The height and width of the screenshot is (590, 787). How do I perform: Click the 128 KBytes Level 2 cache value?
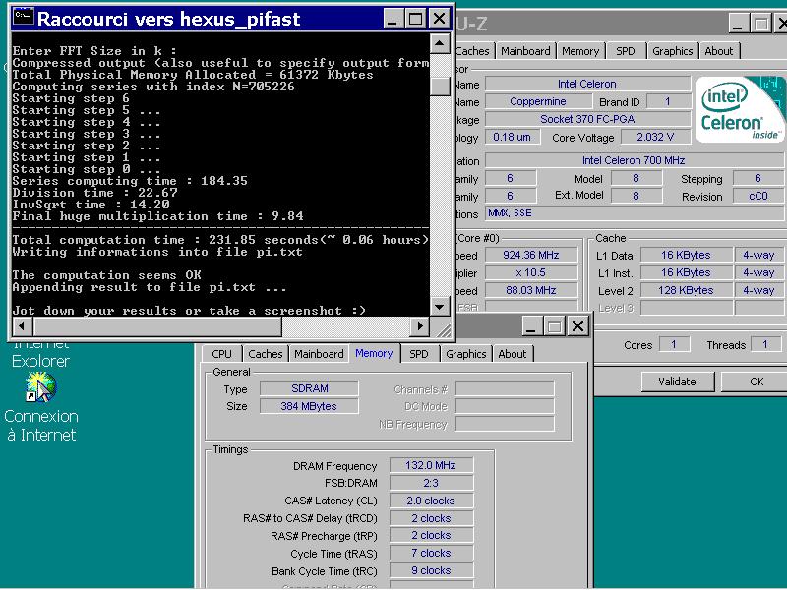coord(686,290)
